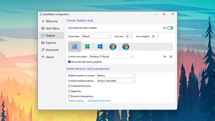The height and width of the screenshot is (121, 215).
Task: Open Combine taskbar buttons dropdown
Action: pos(116,81)
